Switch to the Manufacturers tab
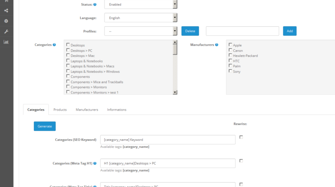The image size is (335, 187). pyautogui.click(x=87, y=110)
